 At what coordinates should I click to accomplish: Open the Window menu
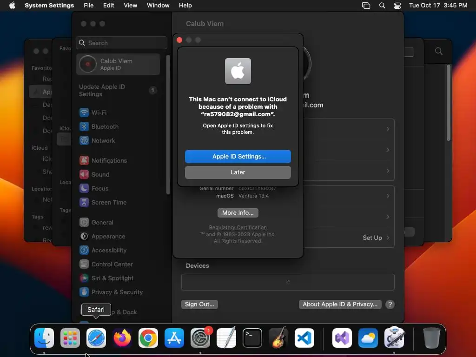coord(158,6)
